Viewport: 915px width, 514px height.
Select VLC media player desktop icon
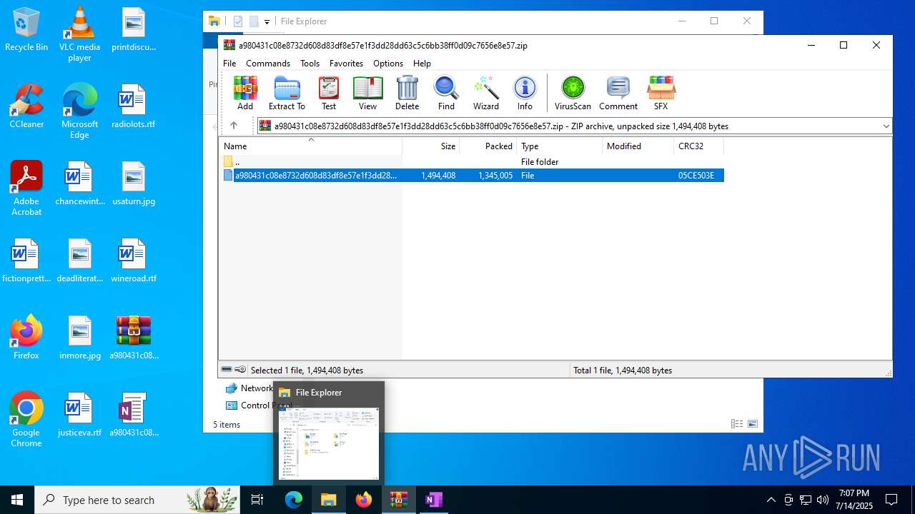79,34
